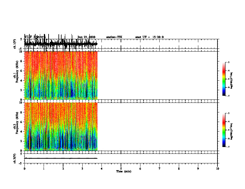
Task: Click the 'station=ITK' header label
Action: pyautogui.click(x=114, y=37)
